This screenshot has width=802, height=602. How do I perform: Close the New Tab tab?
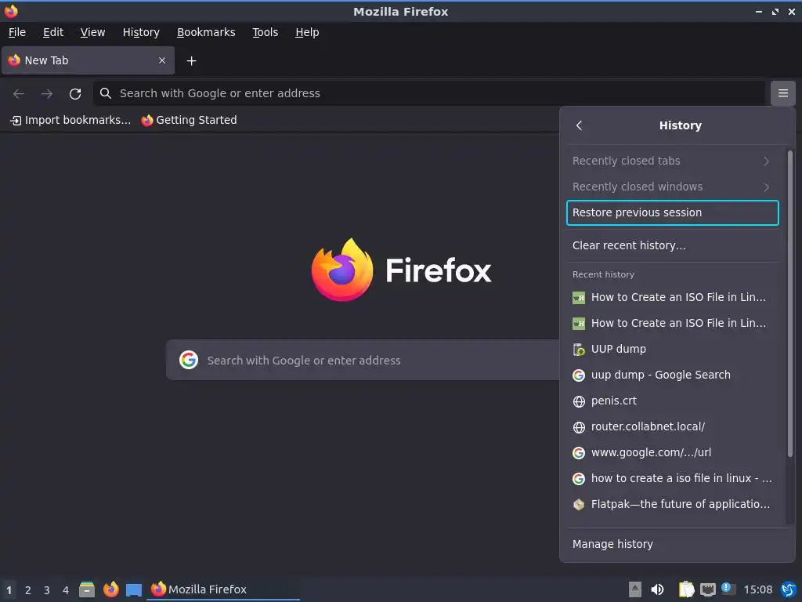161,60
